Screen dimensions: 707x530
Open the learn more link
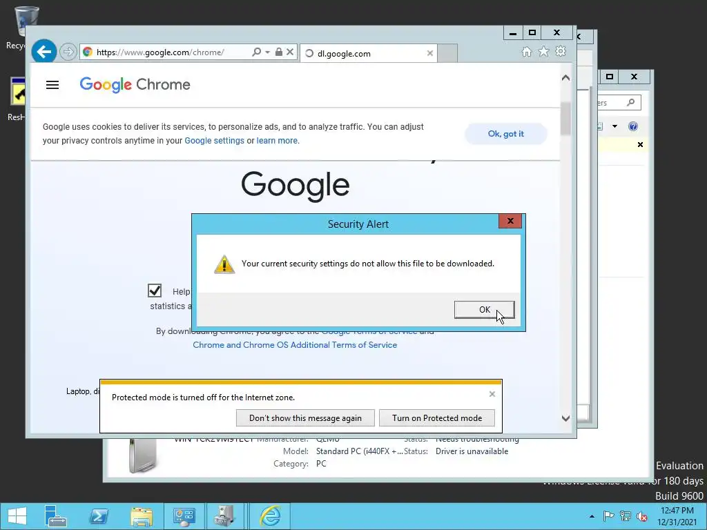277,141
